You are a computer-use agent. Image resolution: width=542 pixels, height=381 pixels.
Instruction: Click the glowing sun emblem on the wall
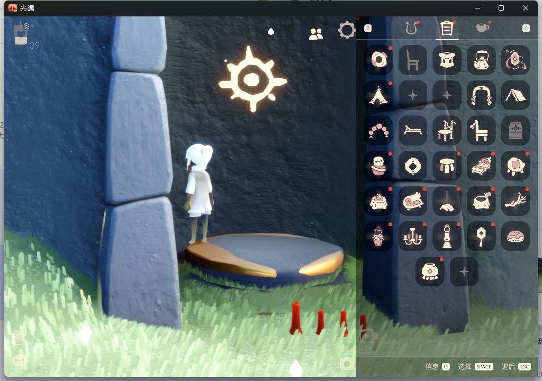point(252,79)
